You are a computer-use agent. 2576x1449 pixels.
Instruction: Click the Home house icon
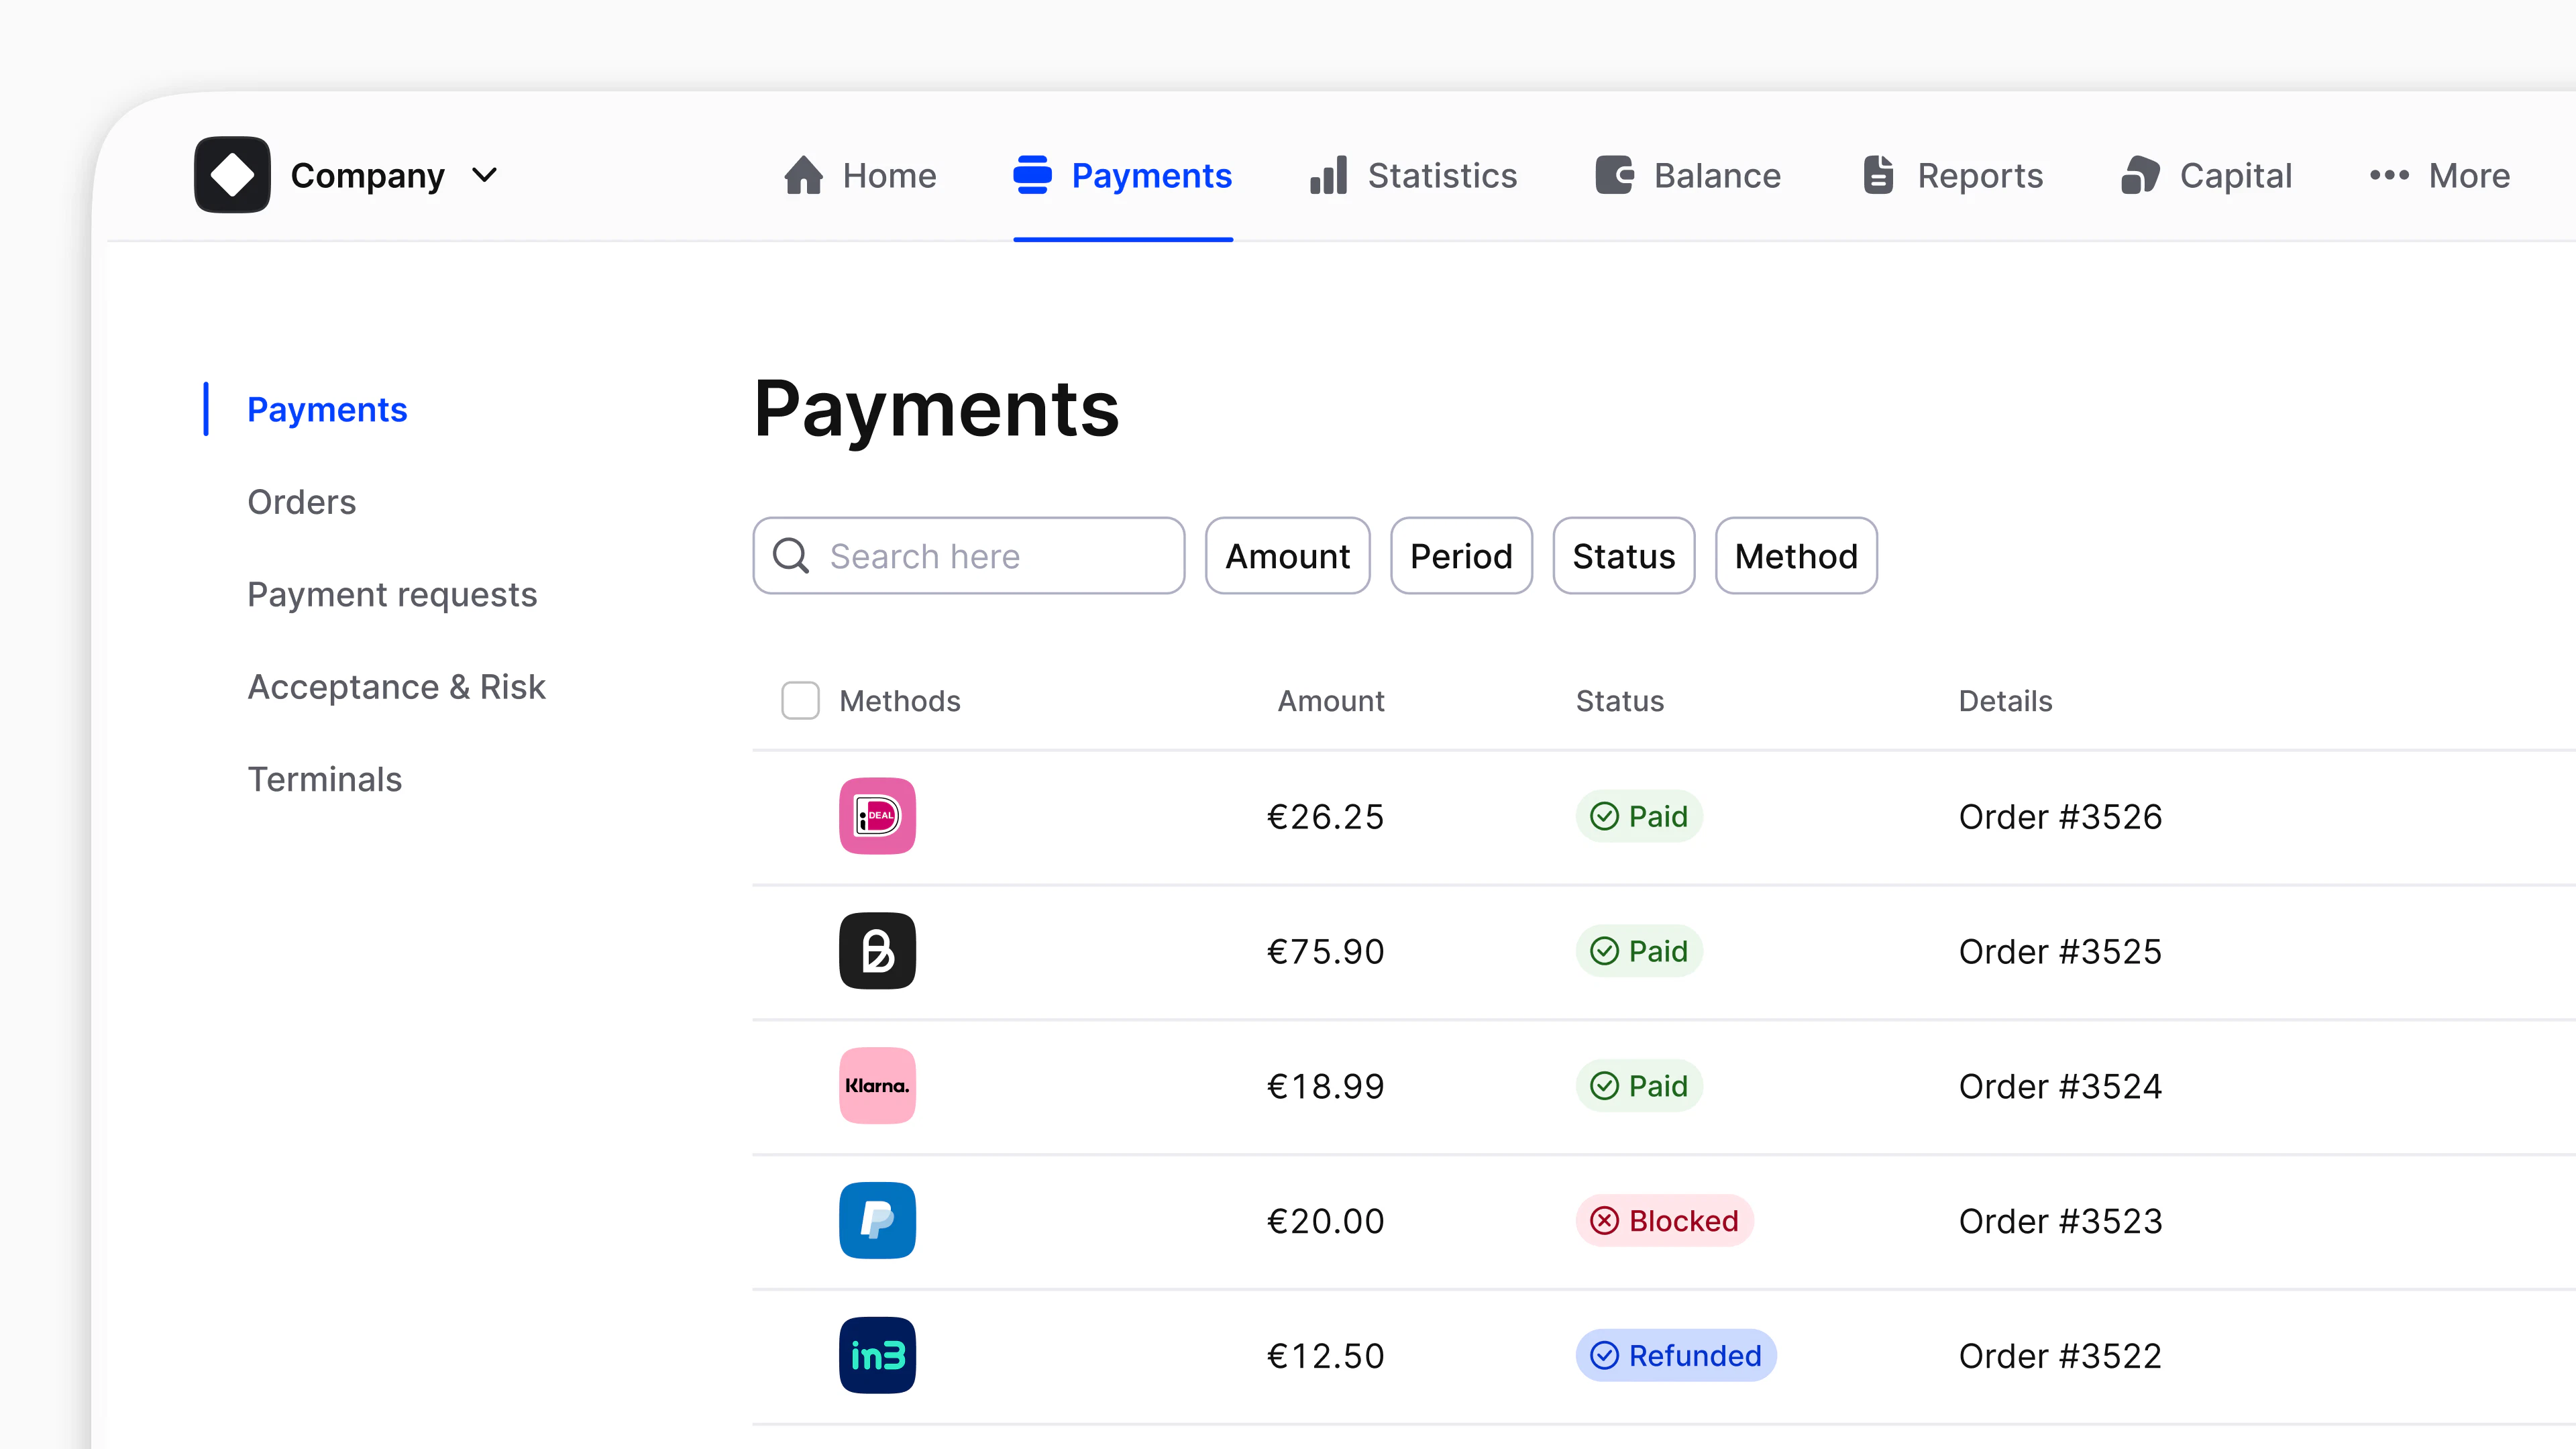803,175
